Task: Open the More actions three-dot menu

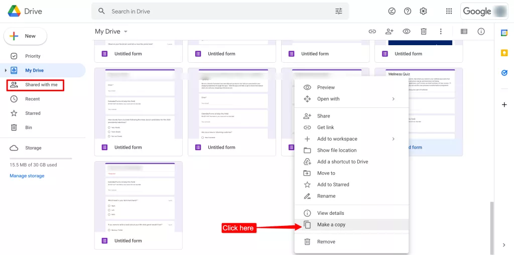Action: point(441,32)
